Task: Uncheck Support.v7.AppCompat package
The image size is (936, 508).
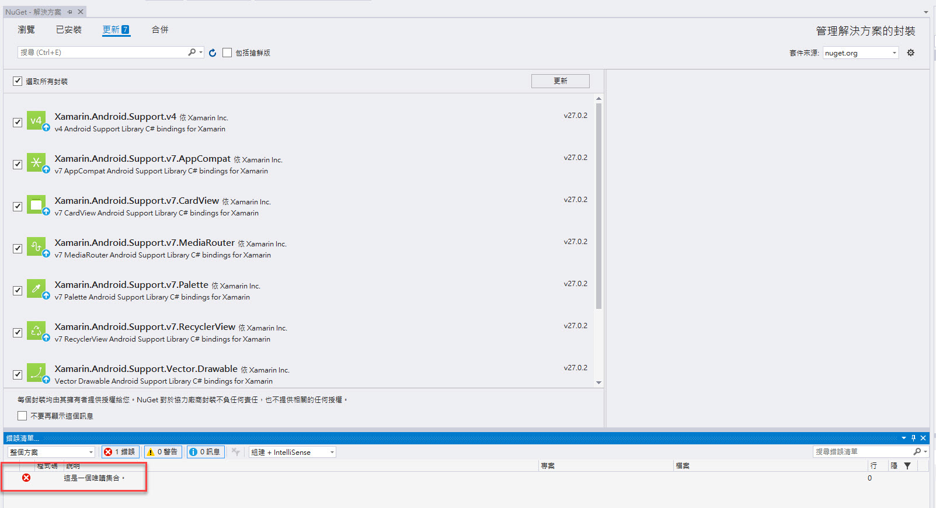Action: [x=18, y=164]
